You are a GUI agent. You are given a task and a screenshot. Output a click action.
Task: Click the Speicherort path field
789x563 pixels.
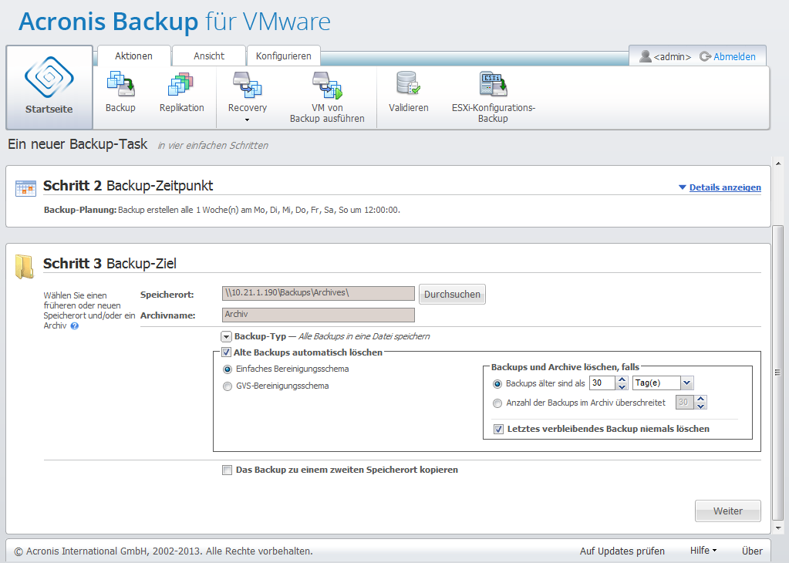click(319, 293)
